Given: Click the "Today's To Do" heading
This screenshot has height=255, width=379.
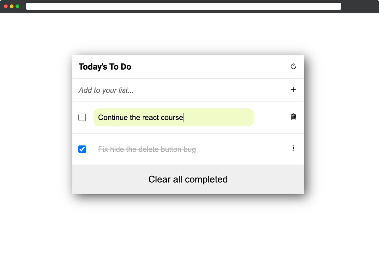Looking at the screenshot, I should pos(105,67).
